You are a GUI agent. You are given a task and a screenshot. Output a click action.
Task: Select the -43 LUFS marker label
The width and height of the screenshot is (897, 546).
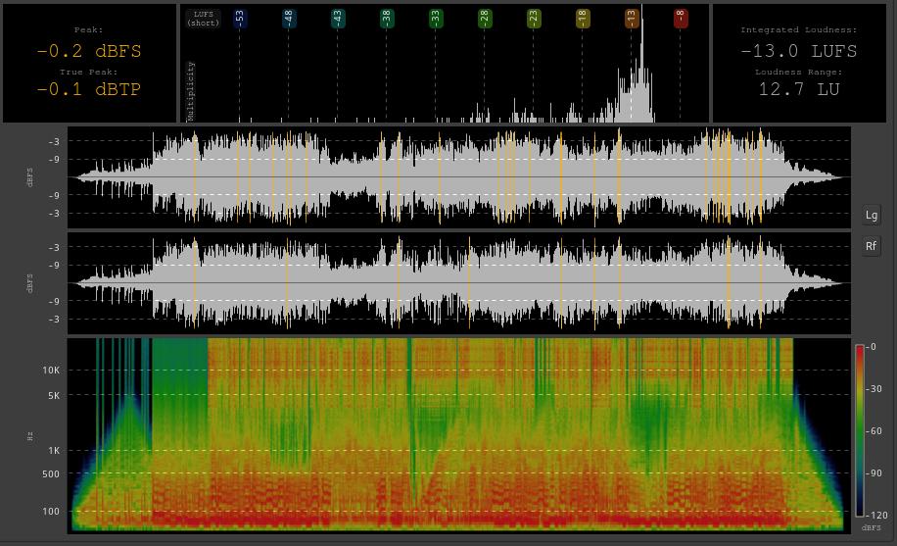(x=338, y=19)
